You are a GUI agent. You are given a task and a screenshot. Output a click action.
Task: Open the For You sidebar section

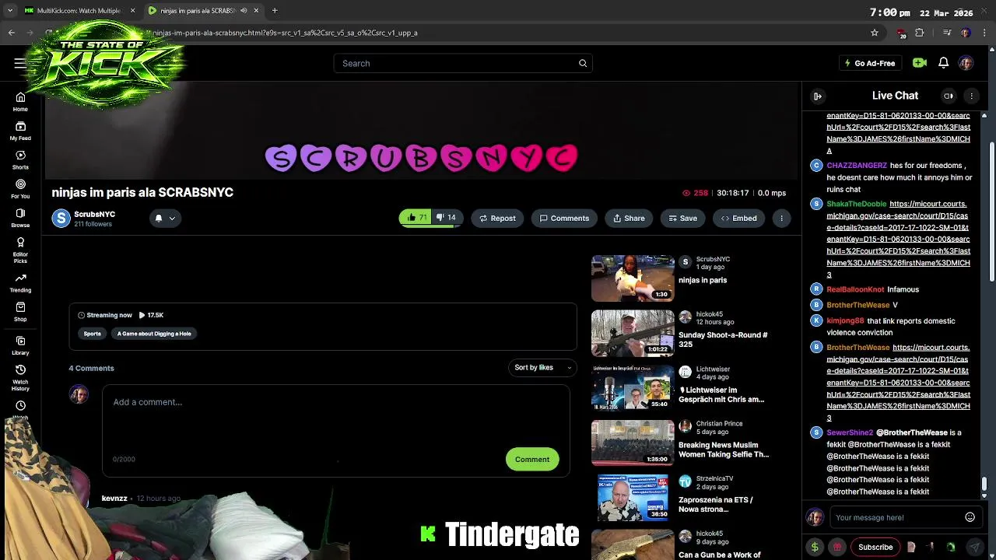20,189
